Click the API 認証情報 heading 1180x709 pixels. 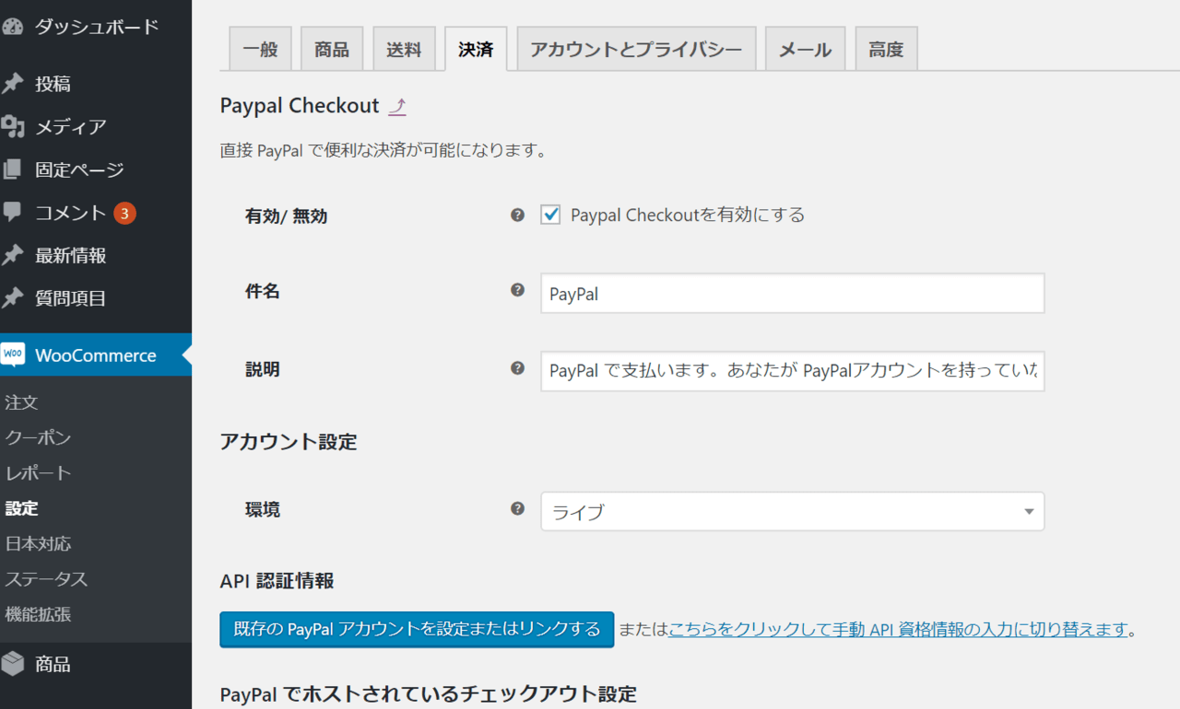tap(277, 581)
